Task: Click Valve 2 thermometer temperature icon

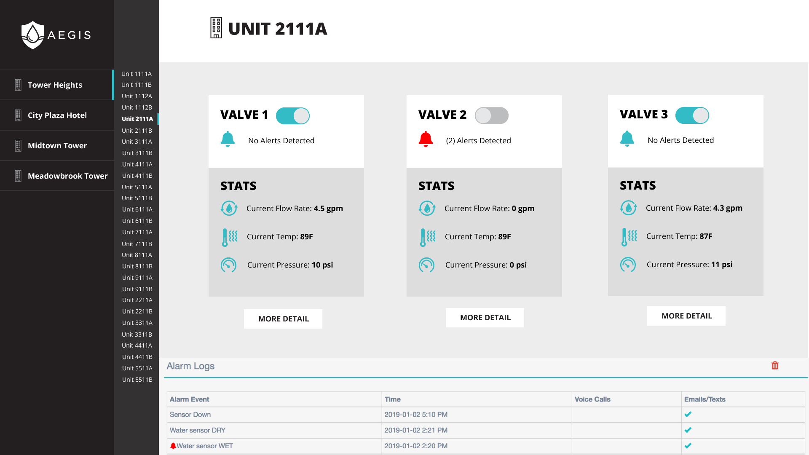Action: pos(428,237)
